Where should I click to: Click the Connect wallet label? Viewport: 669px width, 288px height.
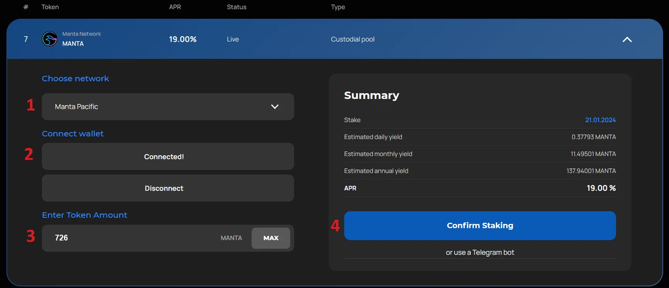click(x=73, y=134)
